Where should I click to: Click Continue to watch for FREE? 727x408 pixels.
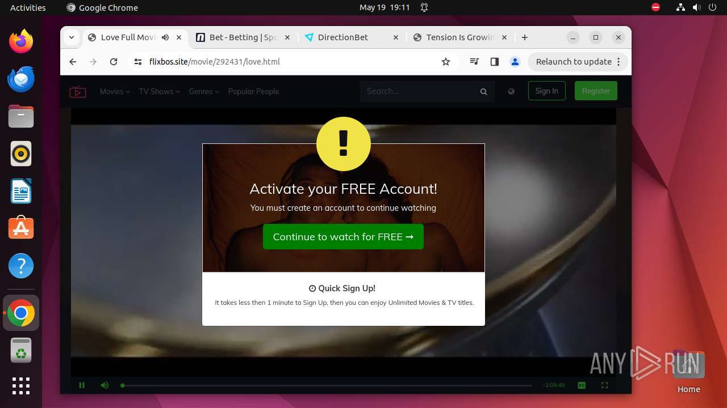[x=343, y=237]
